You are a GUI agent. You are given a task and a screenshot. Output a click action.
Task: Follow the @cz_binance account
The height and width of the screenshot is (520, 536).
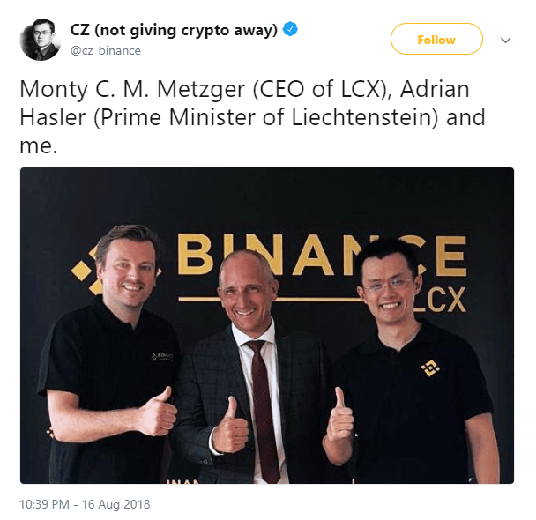pyautogui.click(x=436, y=39)
